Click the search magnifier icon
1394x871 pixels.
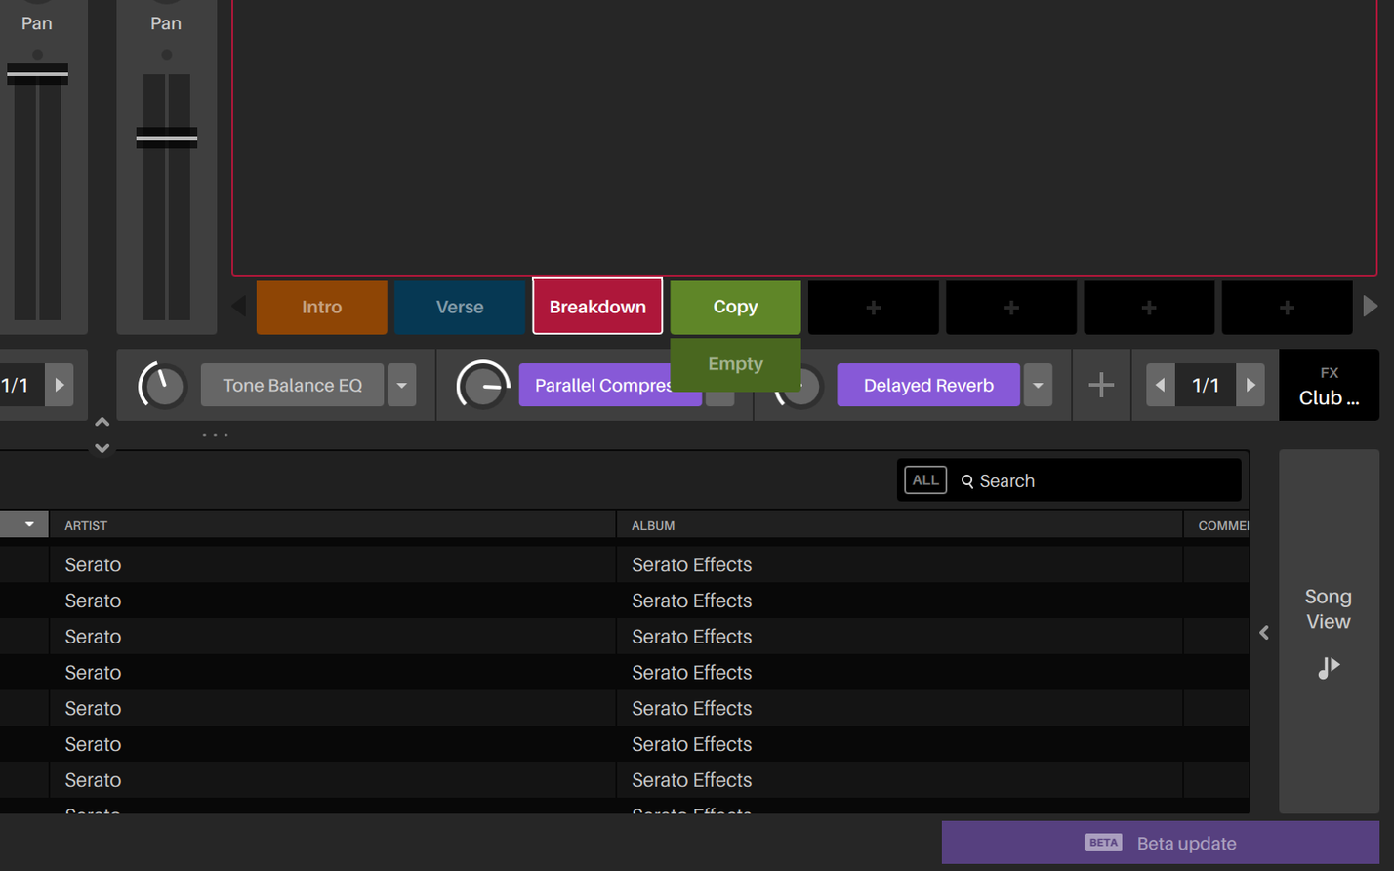click(x=967, y=480)
